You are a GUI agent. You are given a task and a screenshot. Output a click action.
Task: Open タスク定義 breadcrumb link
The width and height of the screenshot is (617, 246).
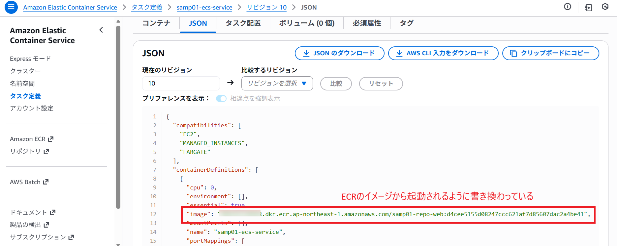point(147,7)
